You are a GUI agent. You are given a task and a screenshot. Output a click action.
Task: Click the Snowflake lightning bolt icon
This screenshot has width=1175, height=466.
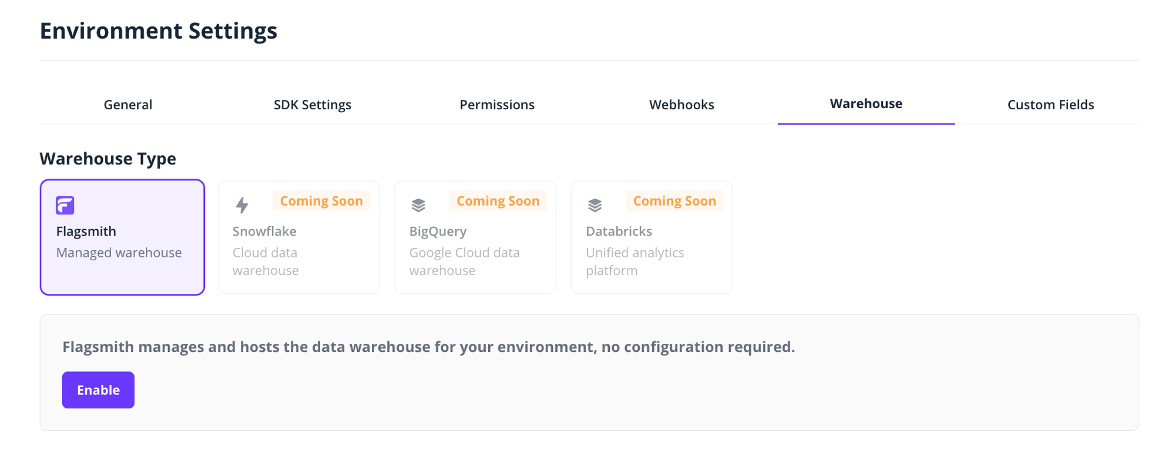tap(242, 205)
